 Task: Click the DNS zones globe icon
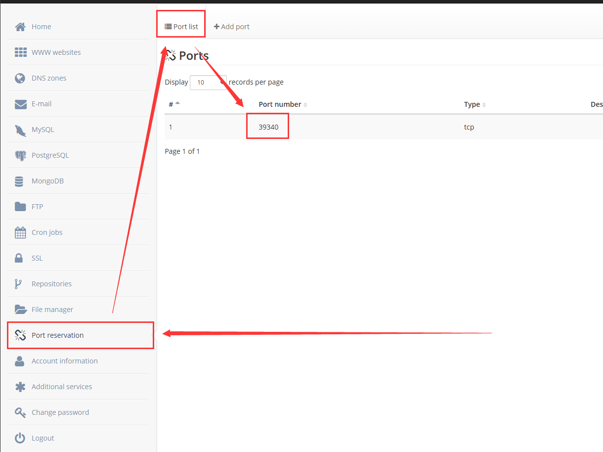(20, 78)
